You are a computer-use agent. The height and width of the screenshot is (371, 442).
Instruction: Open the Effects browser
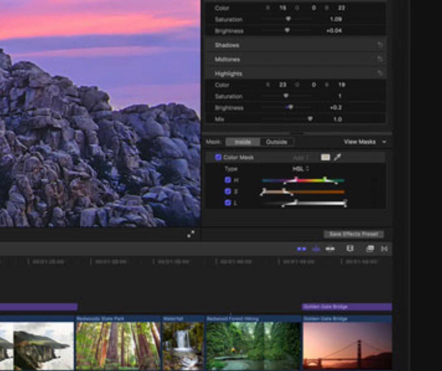click(370, 249)
